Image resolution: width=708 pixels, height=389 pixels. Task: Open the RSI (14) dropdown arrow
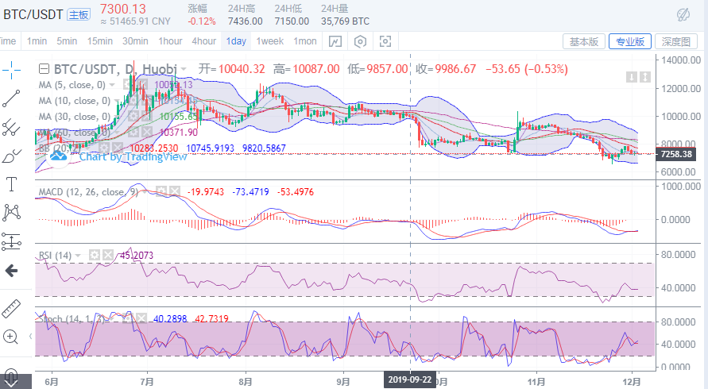tap(78, 256)
